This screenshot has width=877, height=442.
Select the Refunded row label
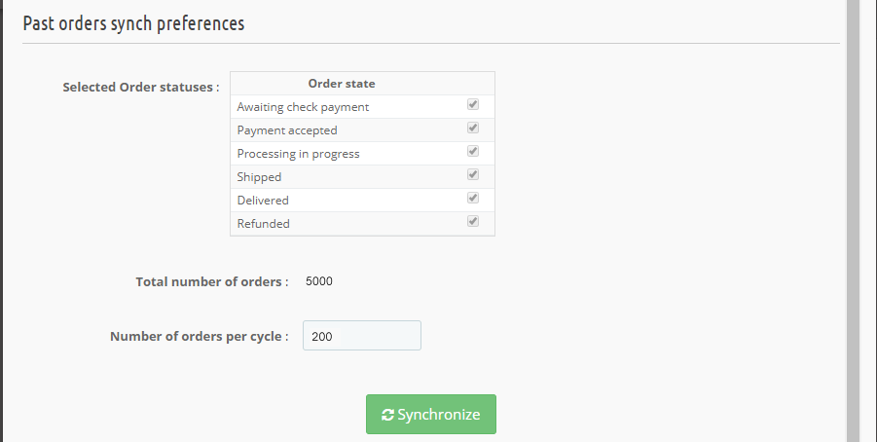coord(264,224)
